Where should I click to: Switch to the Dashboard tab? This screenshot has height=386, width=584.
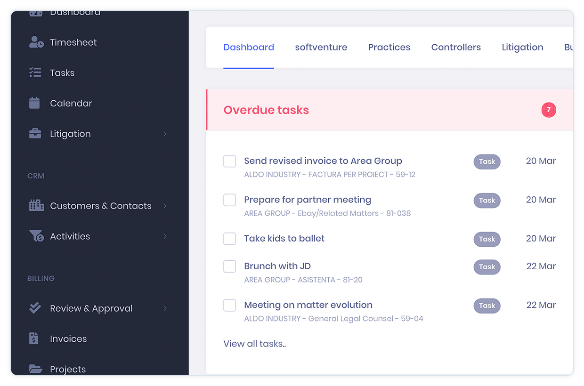click(x=249, y=47)
